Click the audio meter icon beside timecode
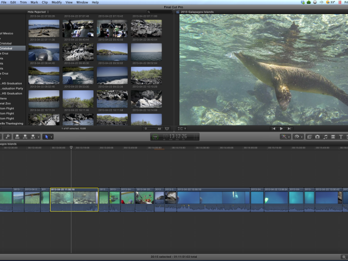 [x=196, y=136]
